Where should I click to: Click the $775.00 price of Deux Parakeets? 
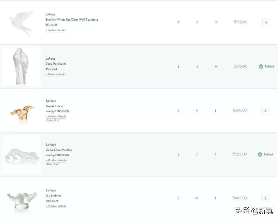tap(240, 66)
